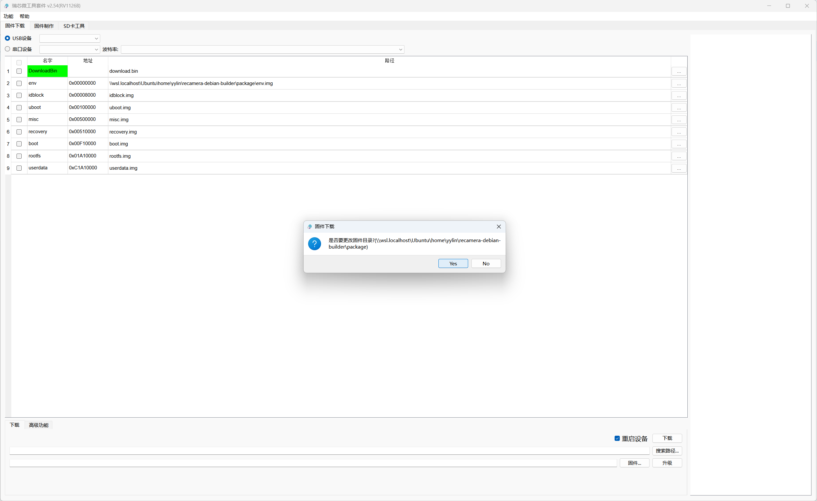
Task: Toggle the 重启设备 checkbox
Action: [x=617, y=438]
